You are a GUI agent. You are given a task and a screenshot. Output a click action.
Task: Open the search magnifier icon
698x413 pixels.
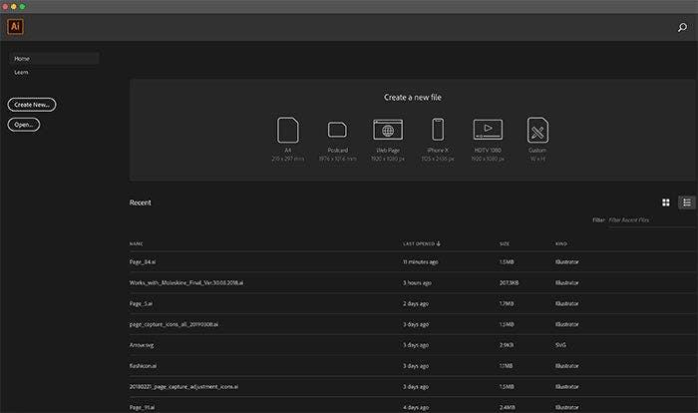(x=682, y=28)
